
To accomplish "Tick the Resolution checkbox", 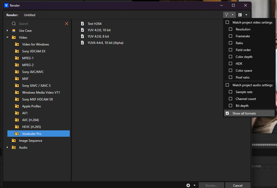I will click(x=230, y=29).
